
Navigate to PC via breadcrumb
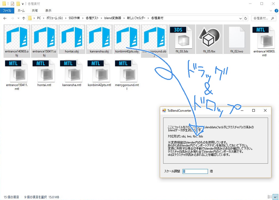tap(39, 18)
